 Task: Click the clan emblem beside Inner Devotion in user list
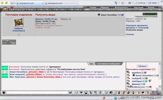point(134,75)
